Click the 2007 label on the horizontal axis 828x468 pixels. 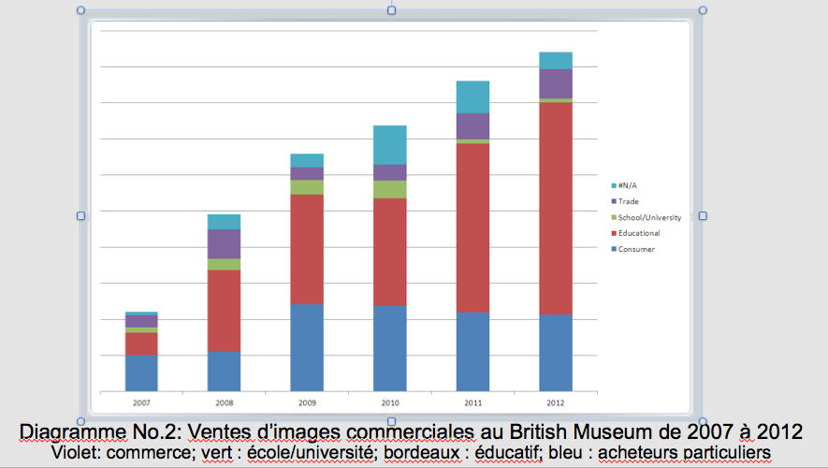[x=141, y=402]
